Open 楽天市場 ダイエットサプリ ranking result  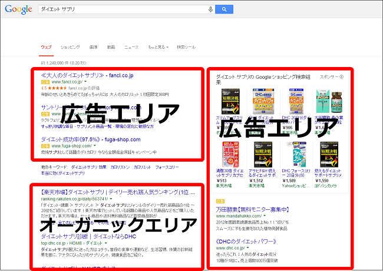(118, 192)
